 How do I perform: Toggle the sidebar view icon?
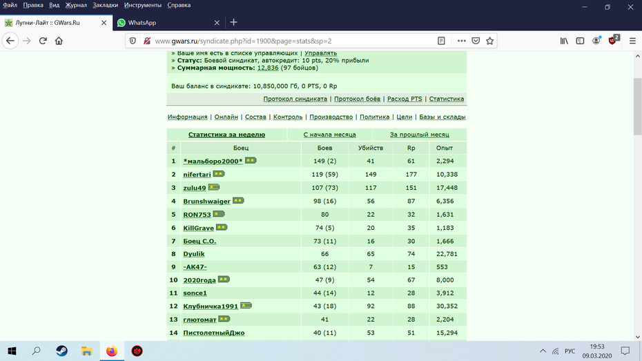point(580,41)
